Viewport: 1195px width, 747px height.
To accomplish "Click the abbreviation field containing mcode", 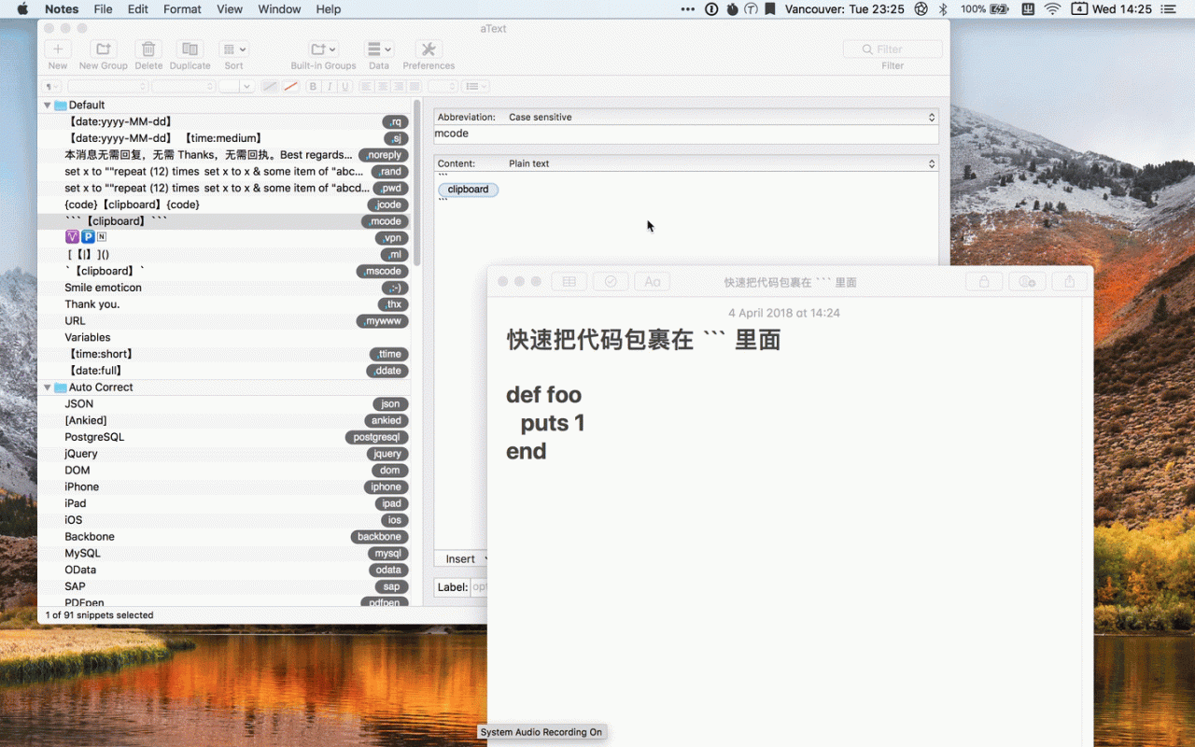I will [686, 134].
